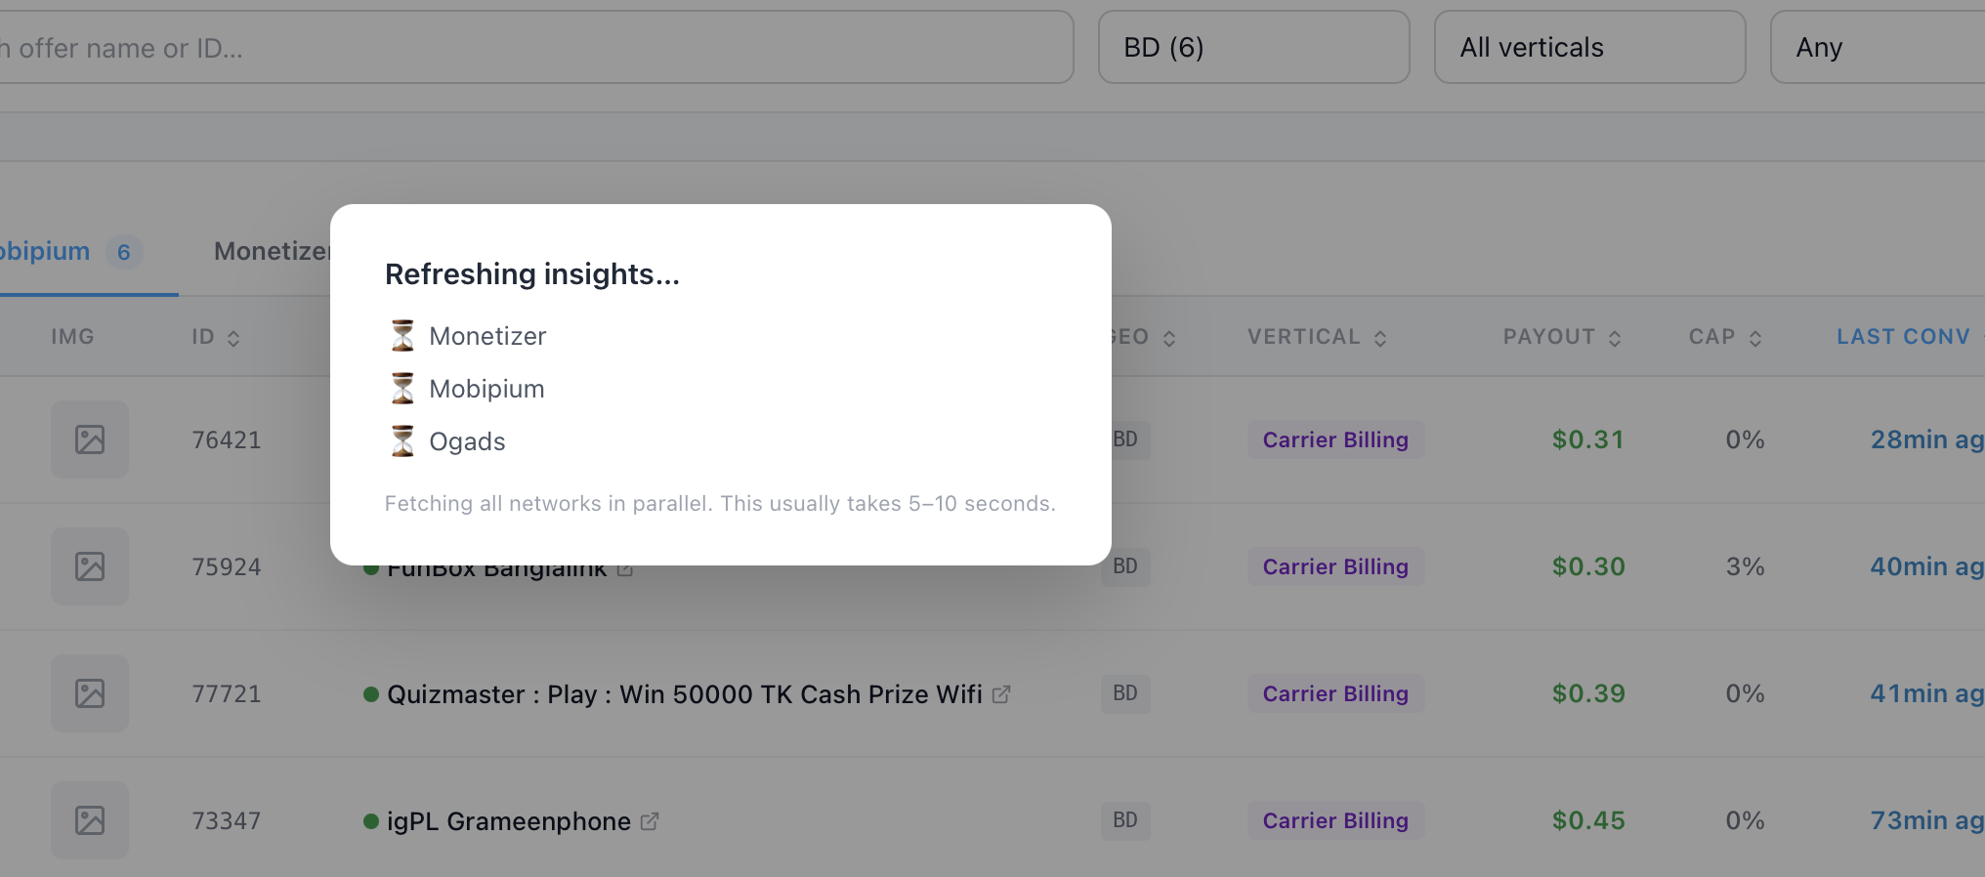
Task: Open Quizmaster Play Win 50000 TK offer
Action: point(684,694)
